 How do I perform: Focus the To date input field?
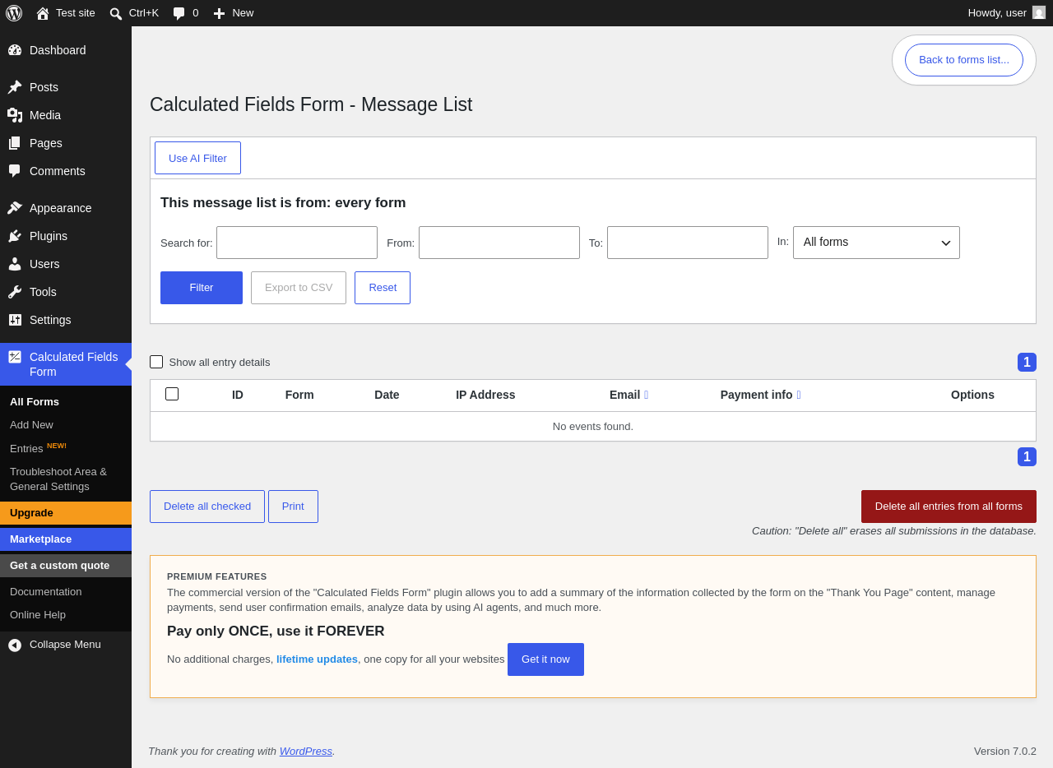(688, 243)
